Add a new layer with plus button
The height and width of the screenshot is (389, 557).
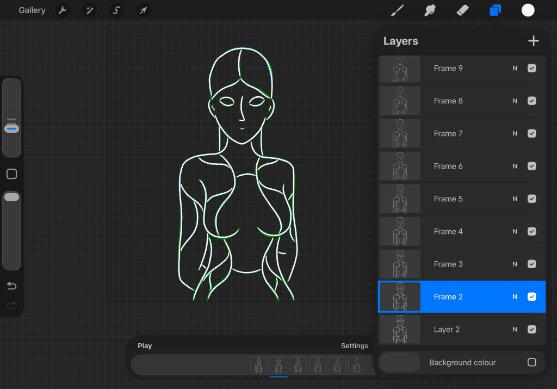click(533, 41)
